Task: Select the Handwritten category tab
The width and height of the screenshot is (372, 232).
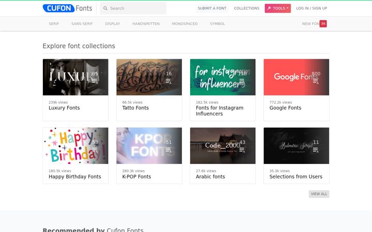Action: pyautogui.click(x=146, y=24)
